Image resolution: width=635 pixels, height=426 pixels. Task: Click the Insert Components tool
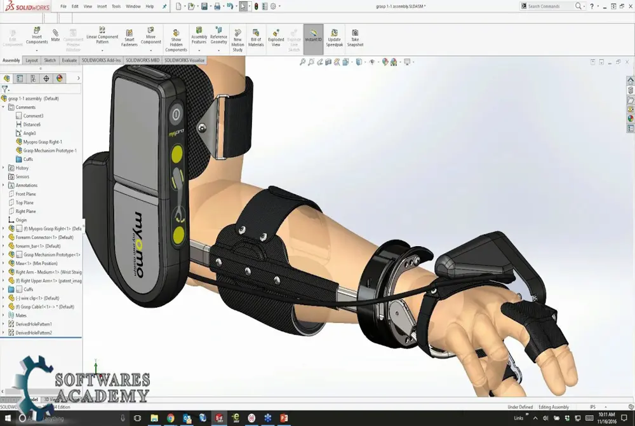pos(37,36)
